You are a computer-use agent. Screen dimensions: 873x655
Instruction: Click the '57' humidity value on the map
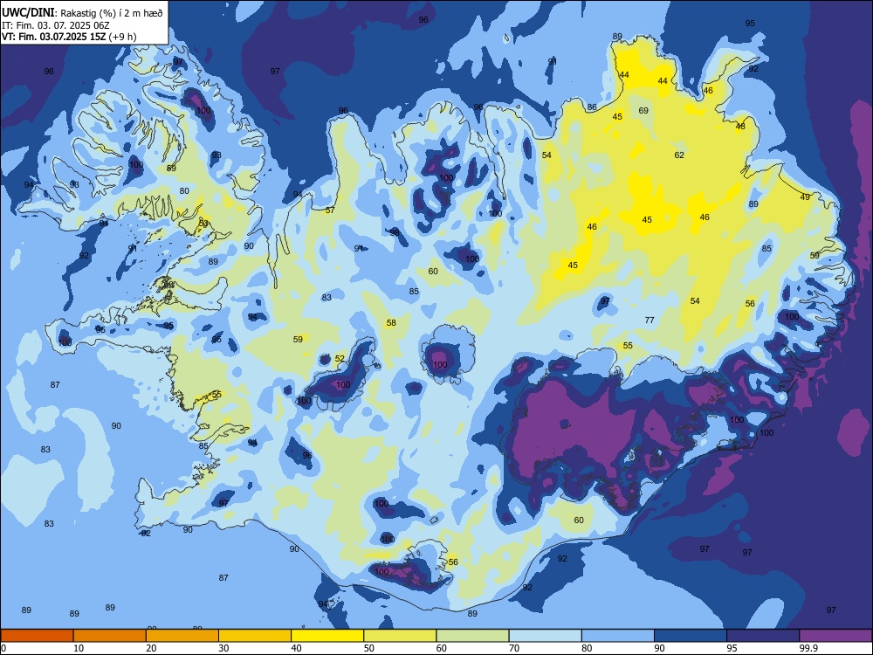[330, 210]
